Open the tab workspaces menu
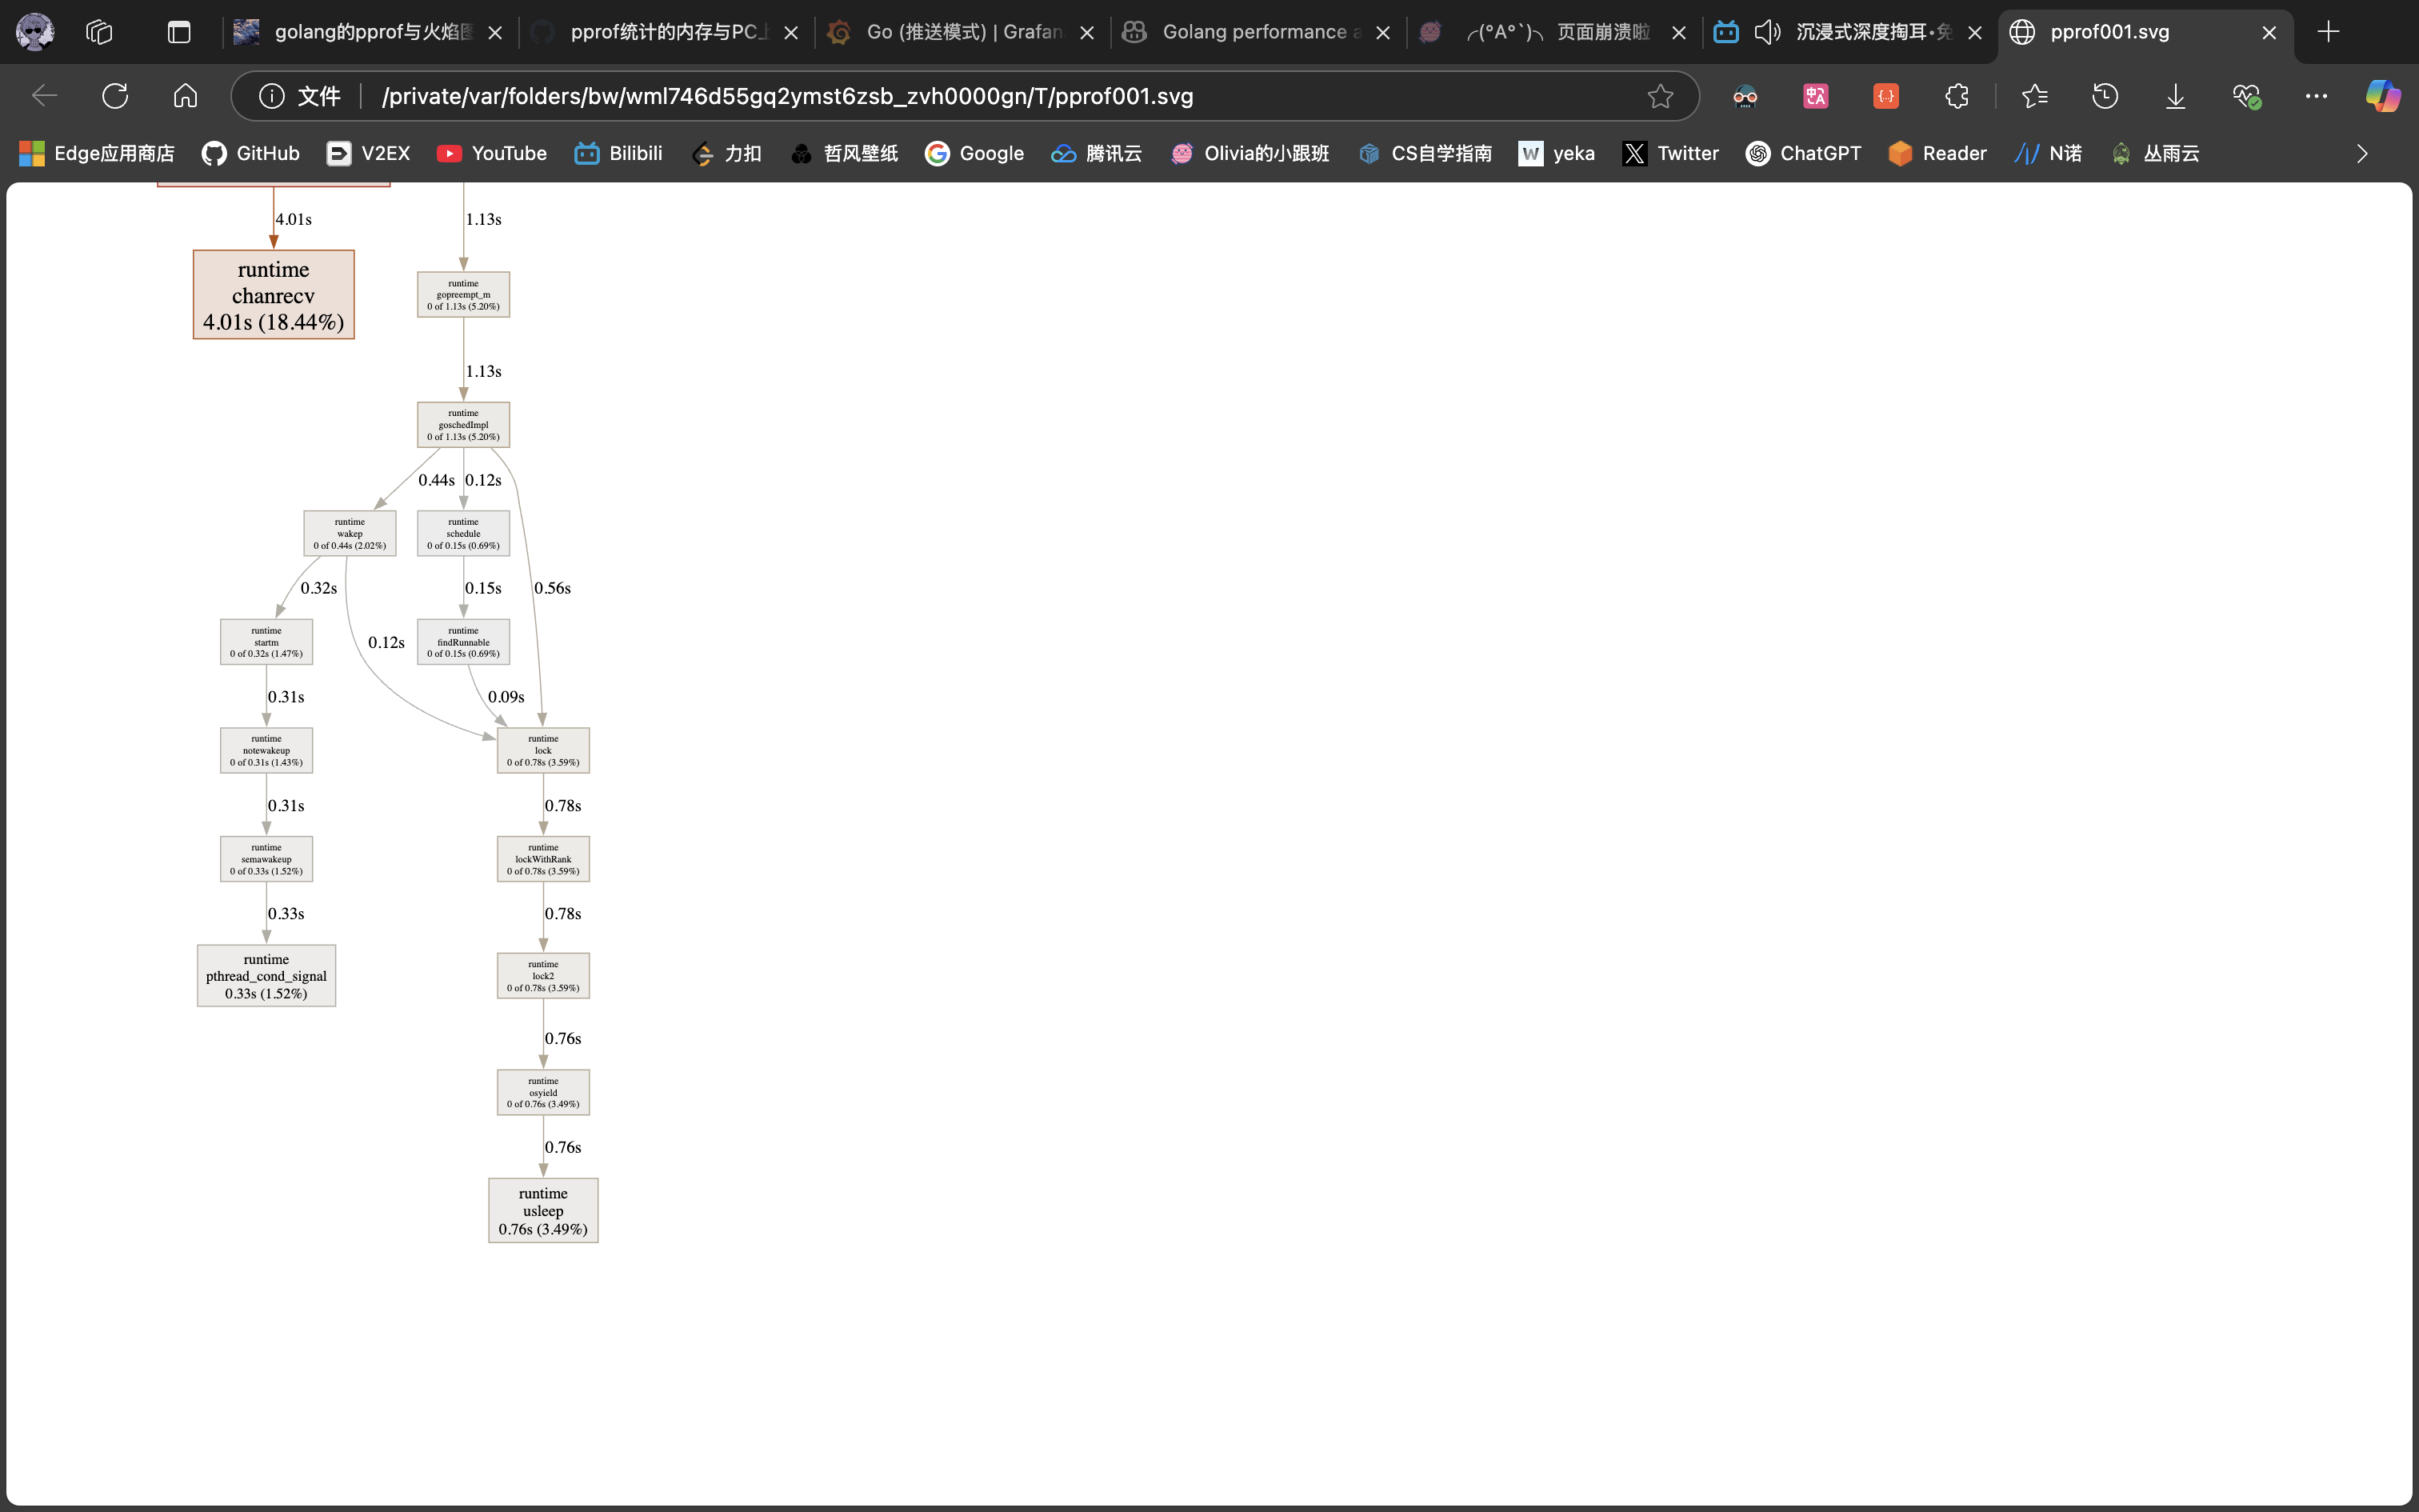The image size is (2419, 1512). tap(99, 32)
